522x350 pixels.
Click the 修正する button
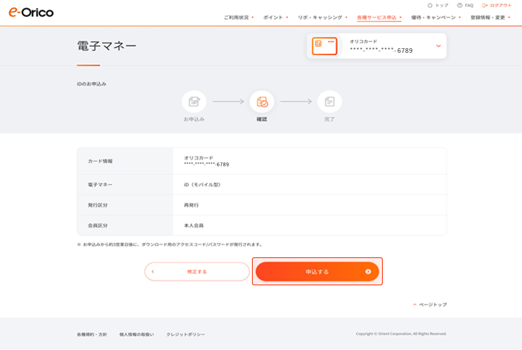point(197,272)
